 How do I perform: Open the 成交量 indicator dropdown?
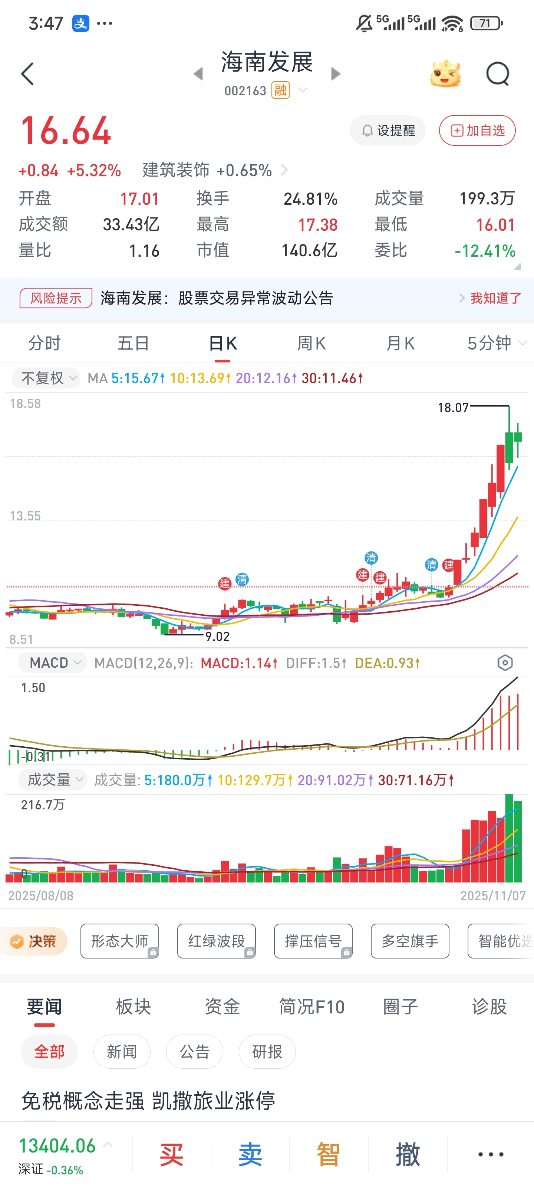coord(52,780)
